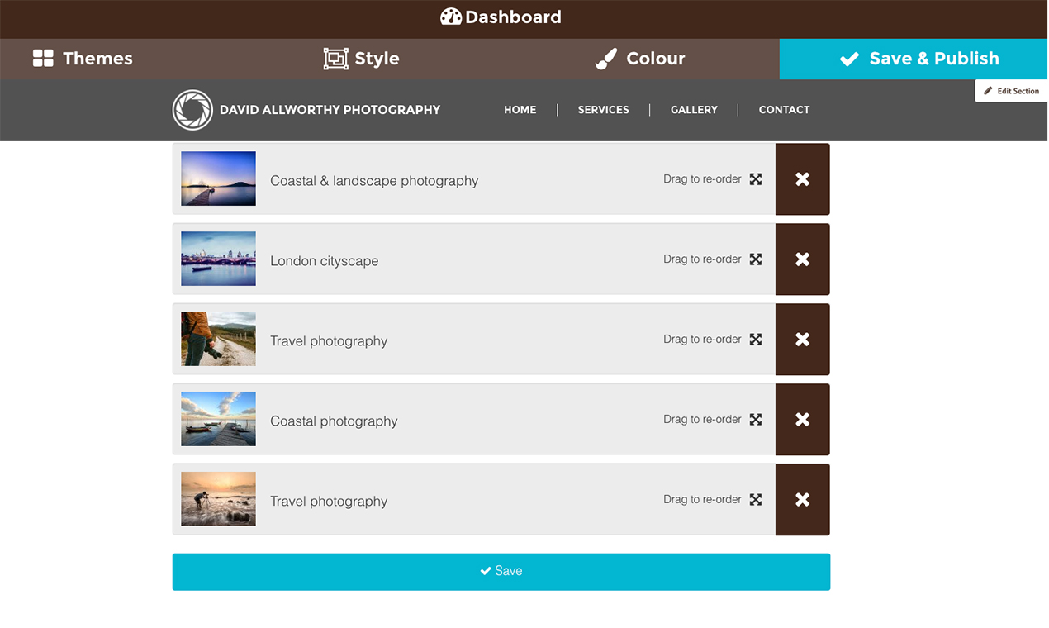
Task: Click the wide Save button
Action: click(x=501, y=572)
